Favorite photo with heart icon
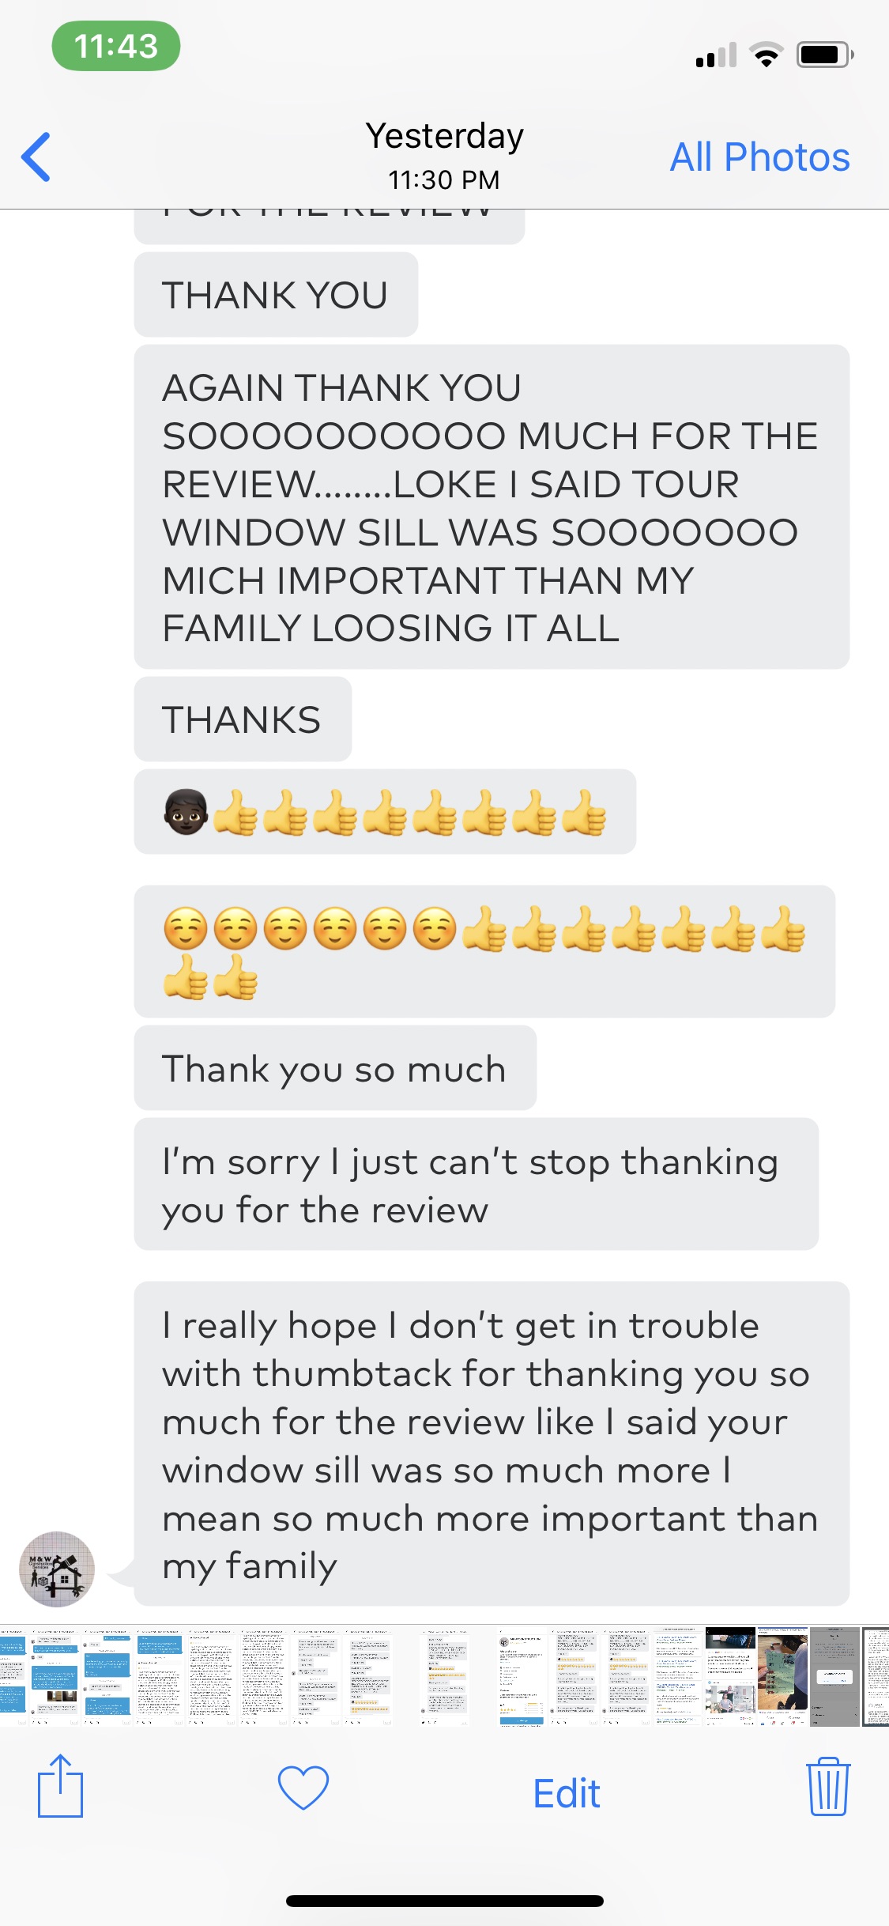This screenshot has height=1926, width=889. tap(303, 1787)
